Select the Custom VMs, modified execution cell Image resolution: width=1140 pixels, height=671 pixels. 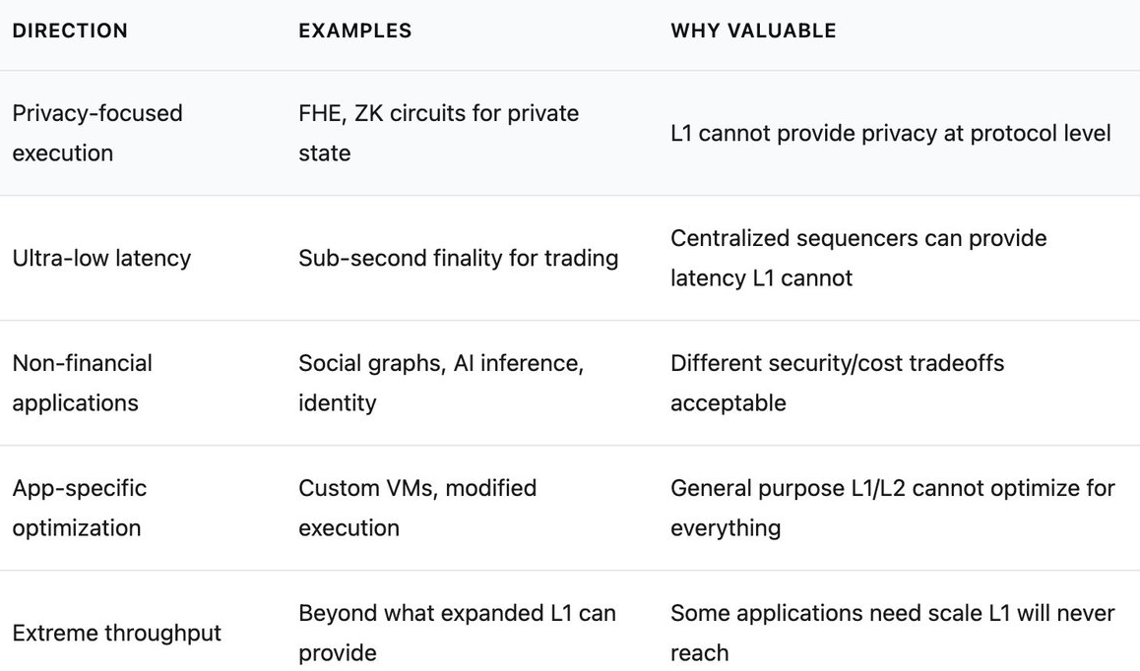coord(417,508)
